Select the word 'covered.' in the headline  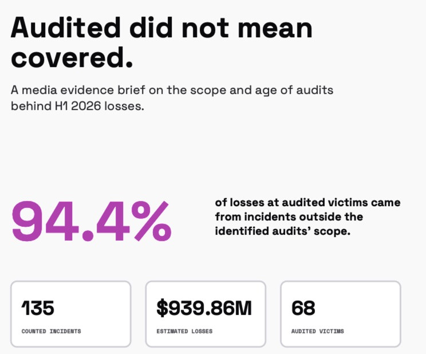click(72, 58)
